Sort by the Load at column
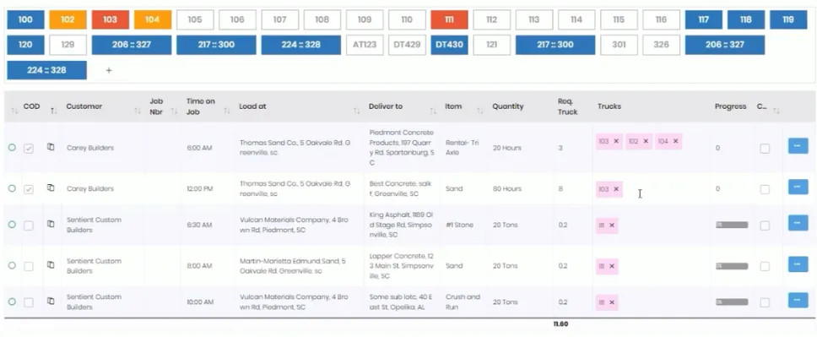The image size is (817, 337). click(356, 111)
